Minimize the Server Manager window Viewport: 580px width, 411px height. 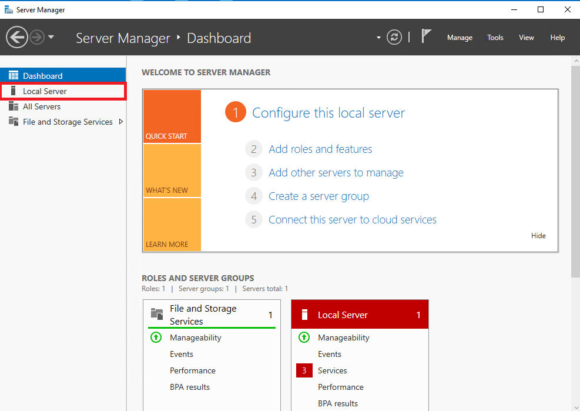[514, 9]
